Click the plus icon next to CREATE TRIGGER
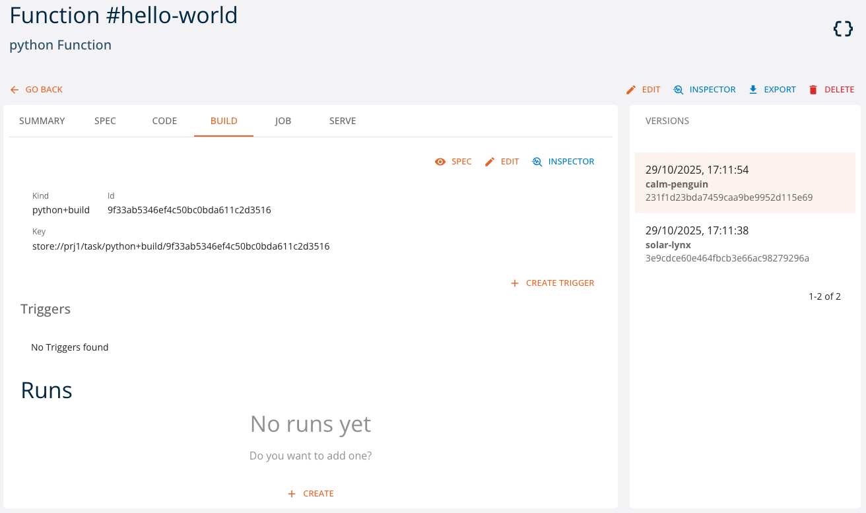The height and width of the screenshot is (513, 866). tap(515, 283)
